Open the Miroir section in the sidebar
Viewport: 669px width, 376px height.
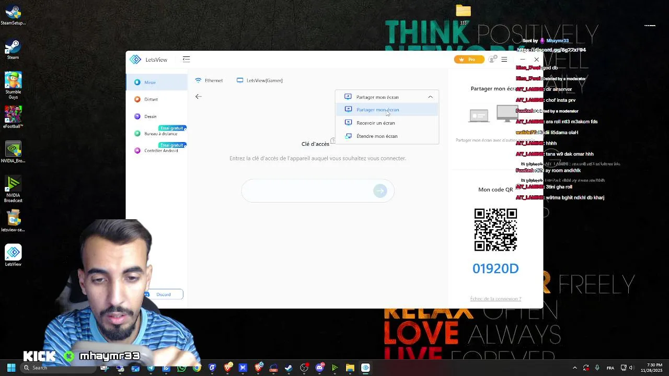click(156, 82)
